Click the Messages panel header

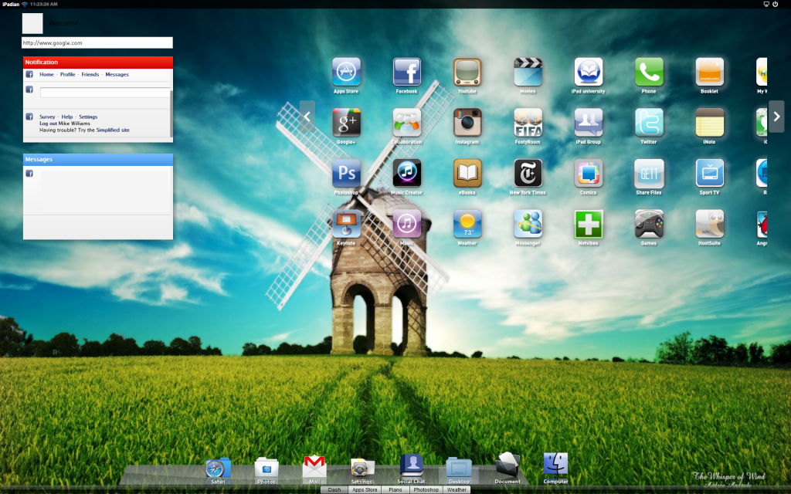click(x=98, y=159)
